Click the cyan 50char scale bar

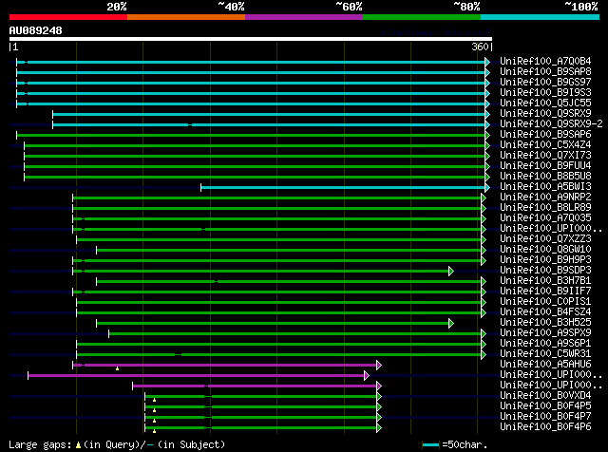[x=430, y=445]
